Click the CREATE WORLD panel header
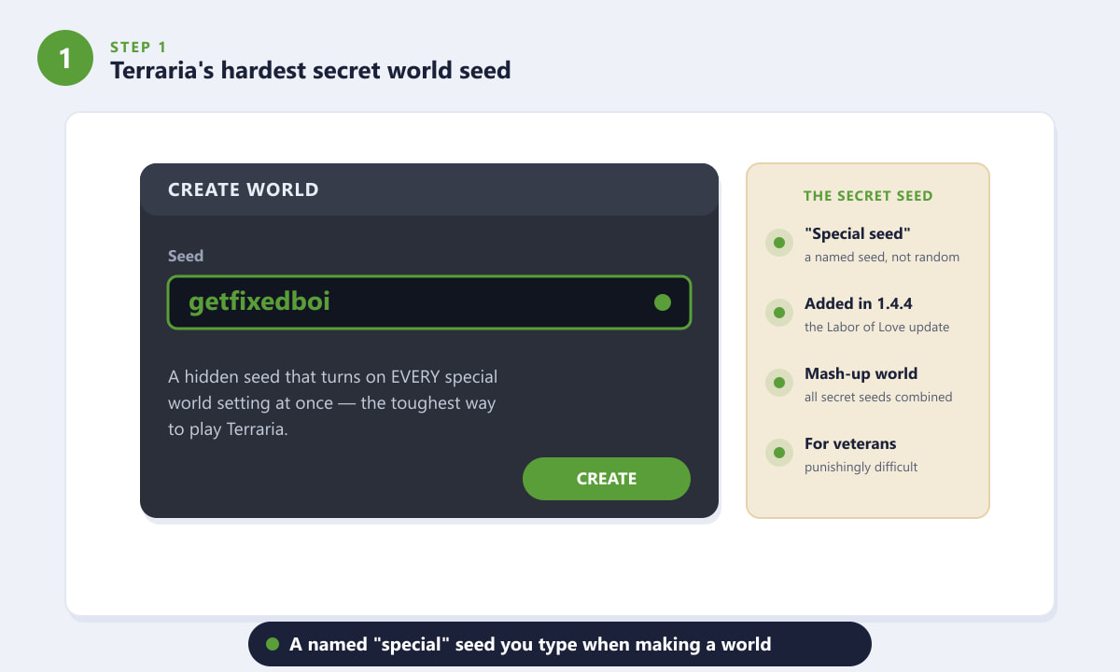The width and height of the screenshot is (1120, 672). 429,189
